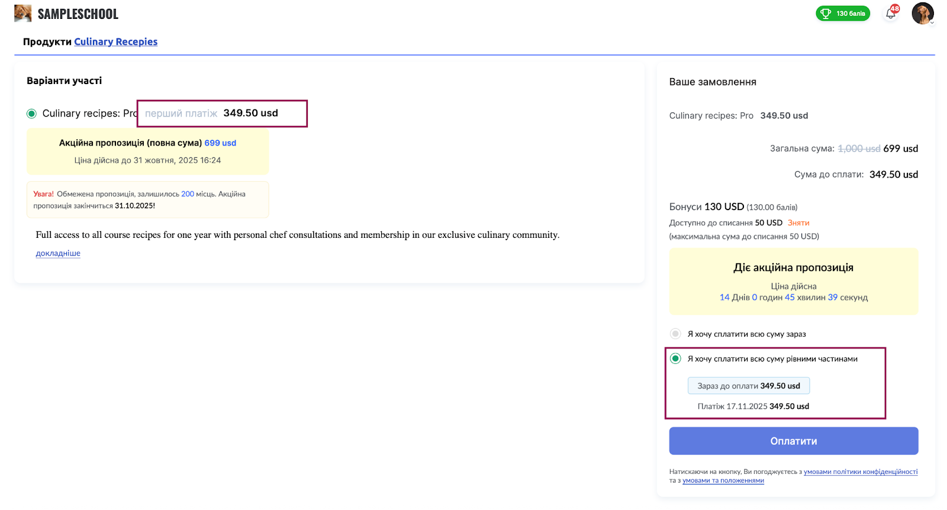
Task: Click the SampleSchool logo image
Action: pos(22,14)
